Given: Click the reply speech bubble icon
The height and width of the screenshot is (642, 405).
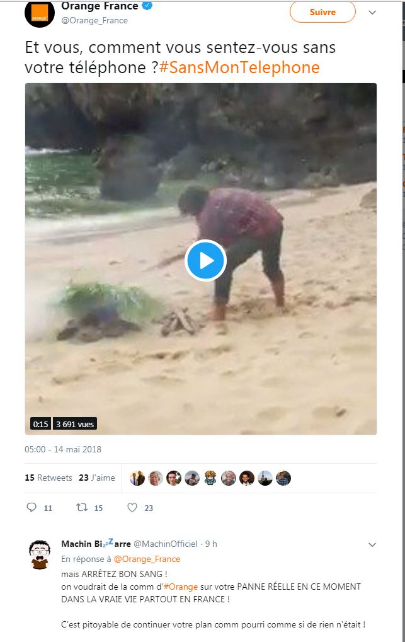Looking at the screenshot, I should coord(32,507).
